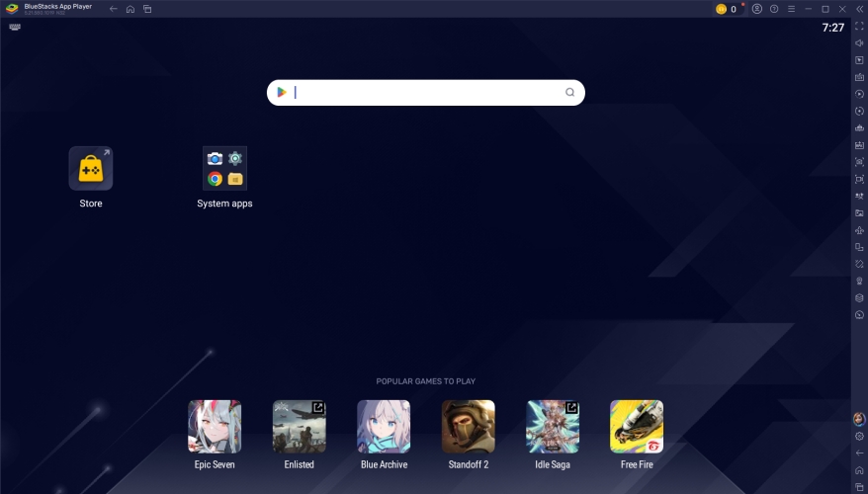
Task: Open settings gear in right sidebar
Action: 859,437
